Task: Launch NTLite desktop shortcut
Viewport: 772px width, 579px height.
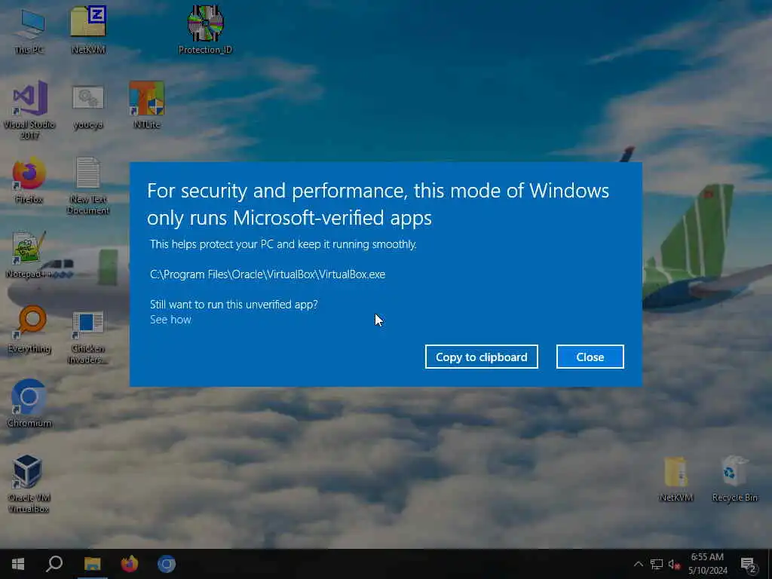Action: [x=147, y=106]
